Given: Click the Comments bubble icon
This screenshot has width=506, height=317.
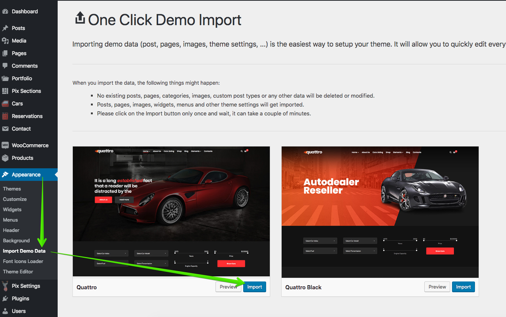Looking at the screenshot, I should click(5, 66).
